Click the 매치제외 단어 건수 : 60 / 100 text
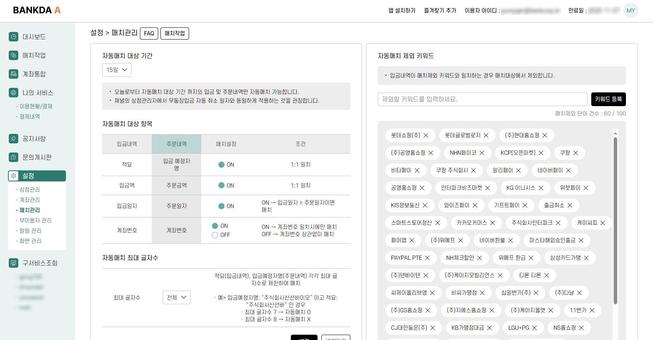This screenshot has width=653, height=340. [x=590, y=114]
